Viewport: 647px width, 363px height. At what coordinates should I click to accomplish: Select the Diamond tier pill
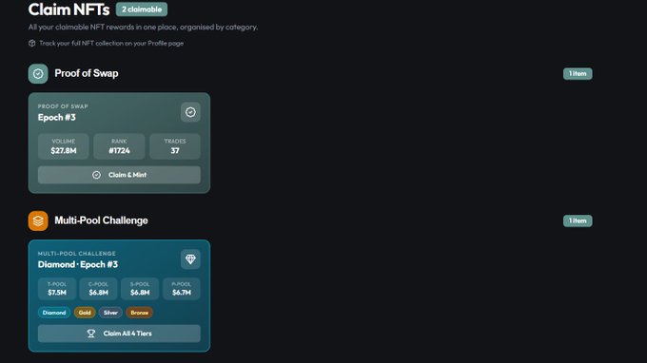click(x=54, y=313)
